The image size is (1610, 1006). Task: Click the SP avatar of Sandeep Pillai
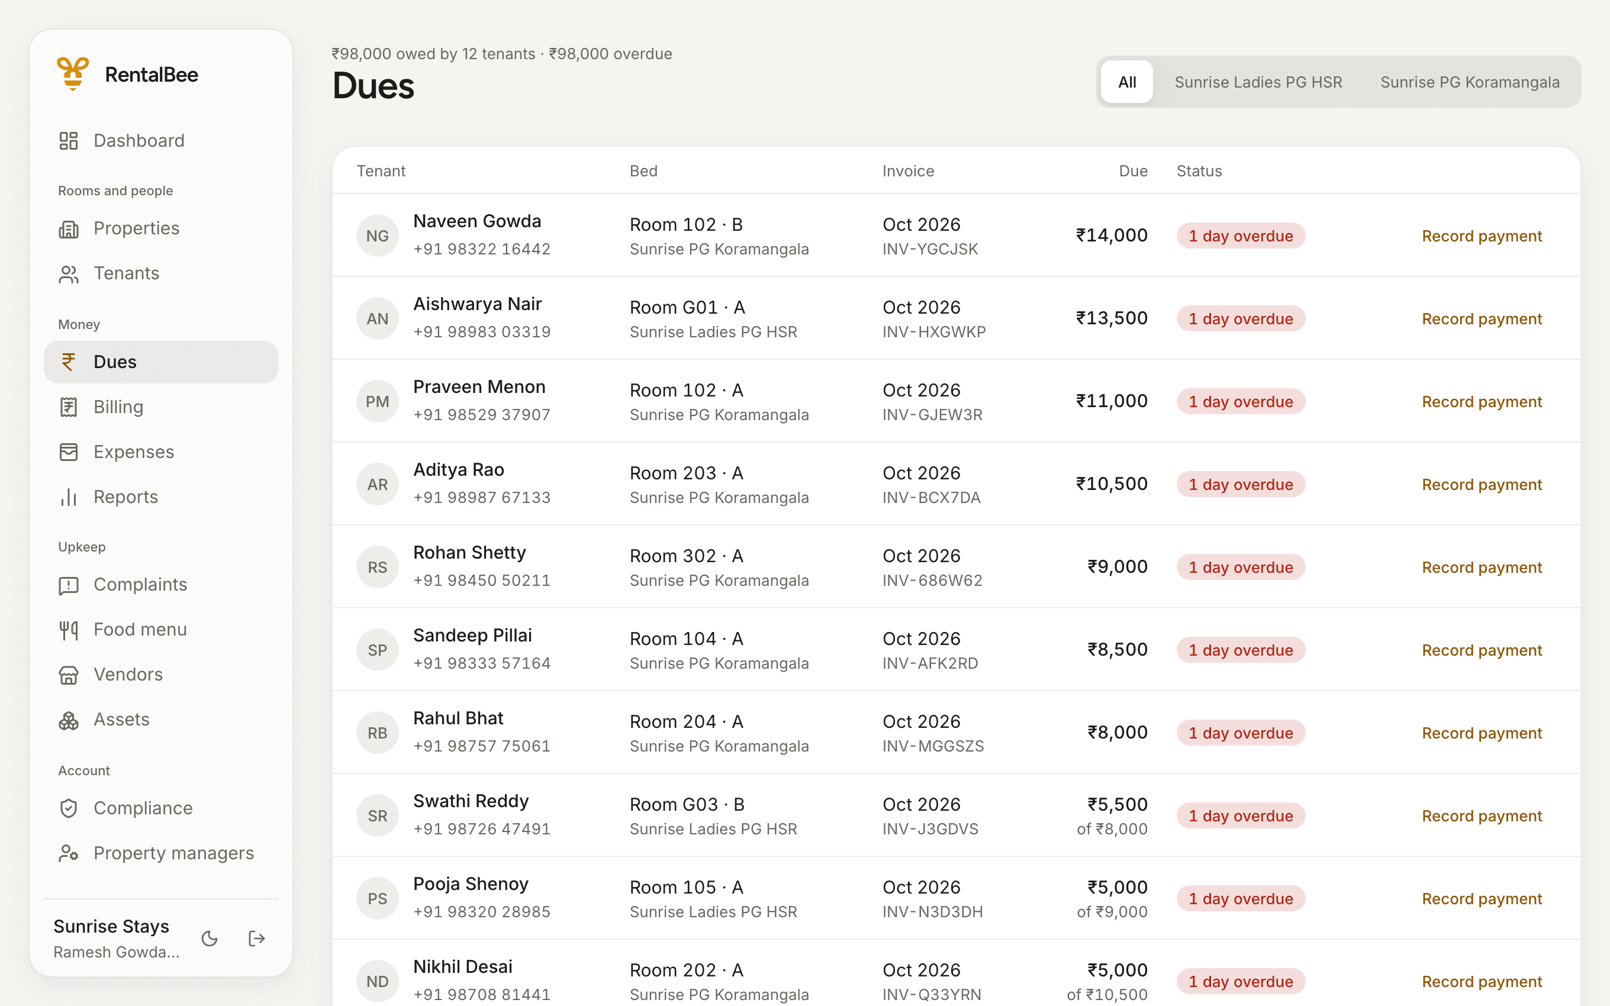tap(377, 650)
